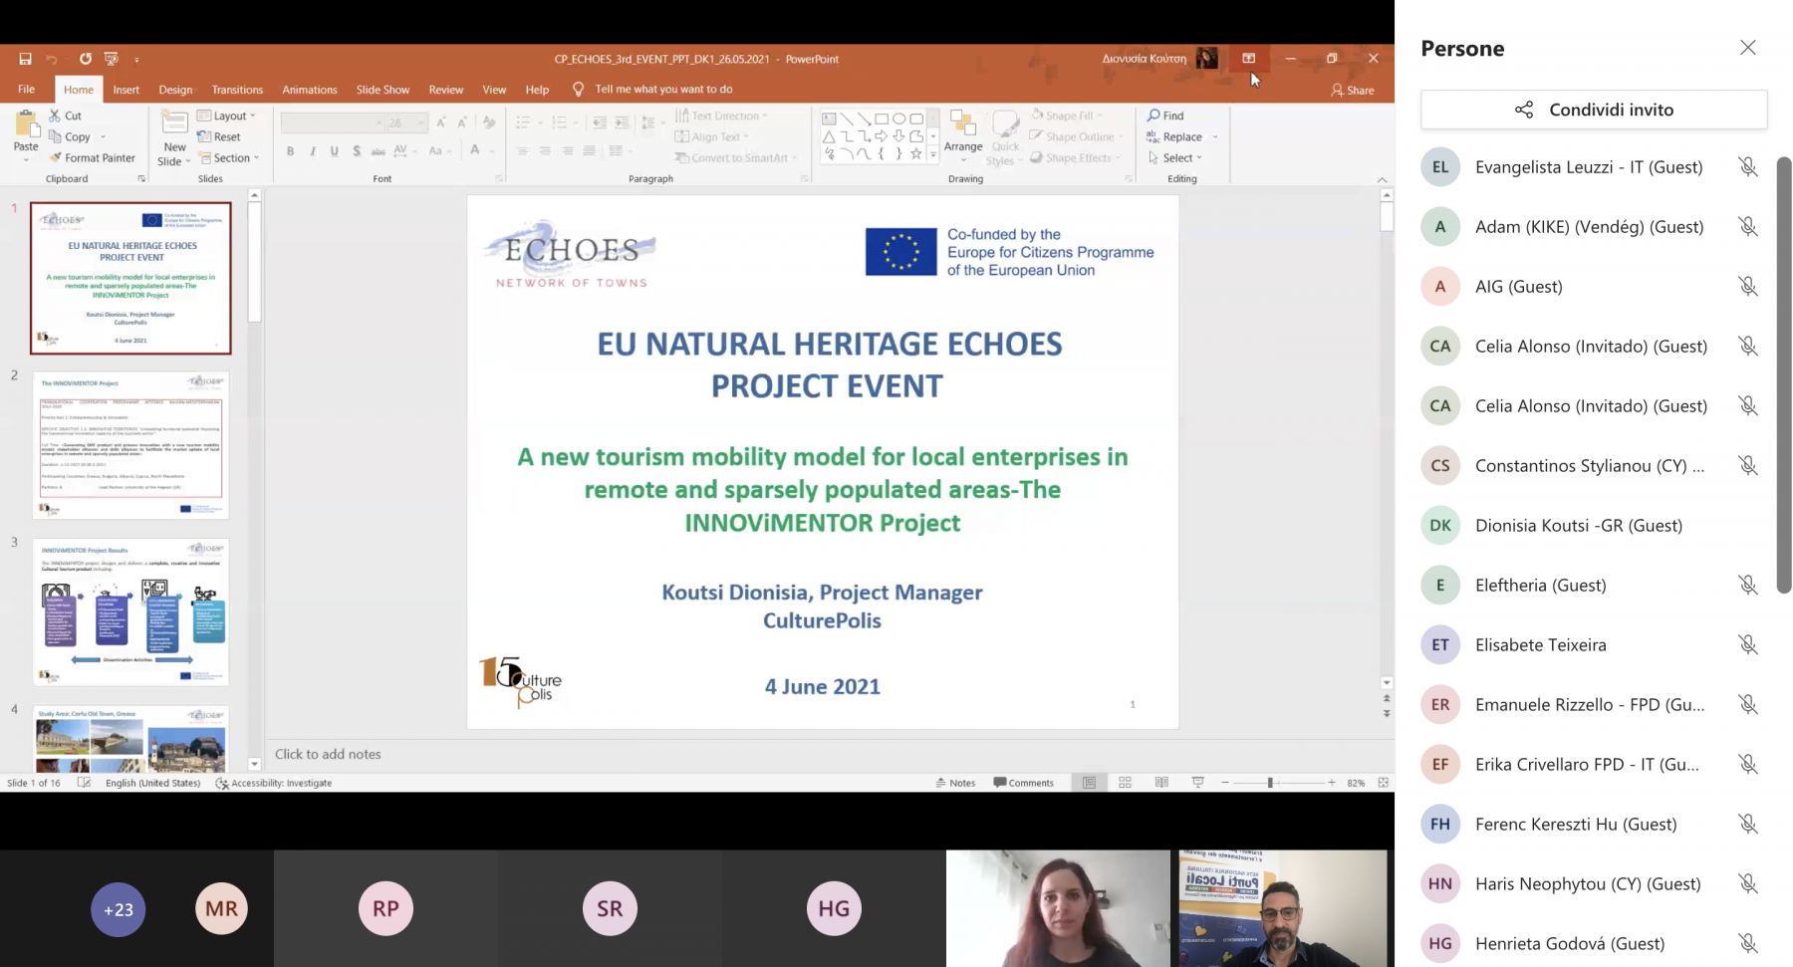Expand the shapes gallery More arrow
1793x967 pixels.
point(933,154)
